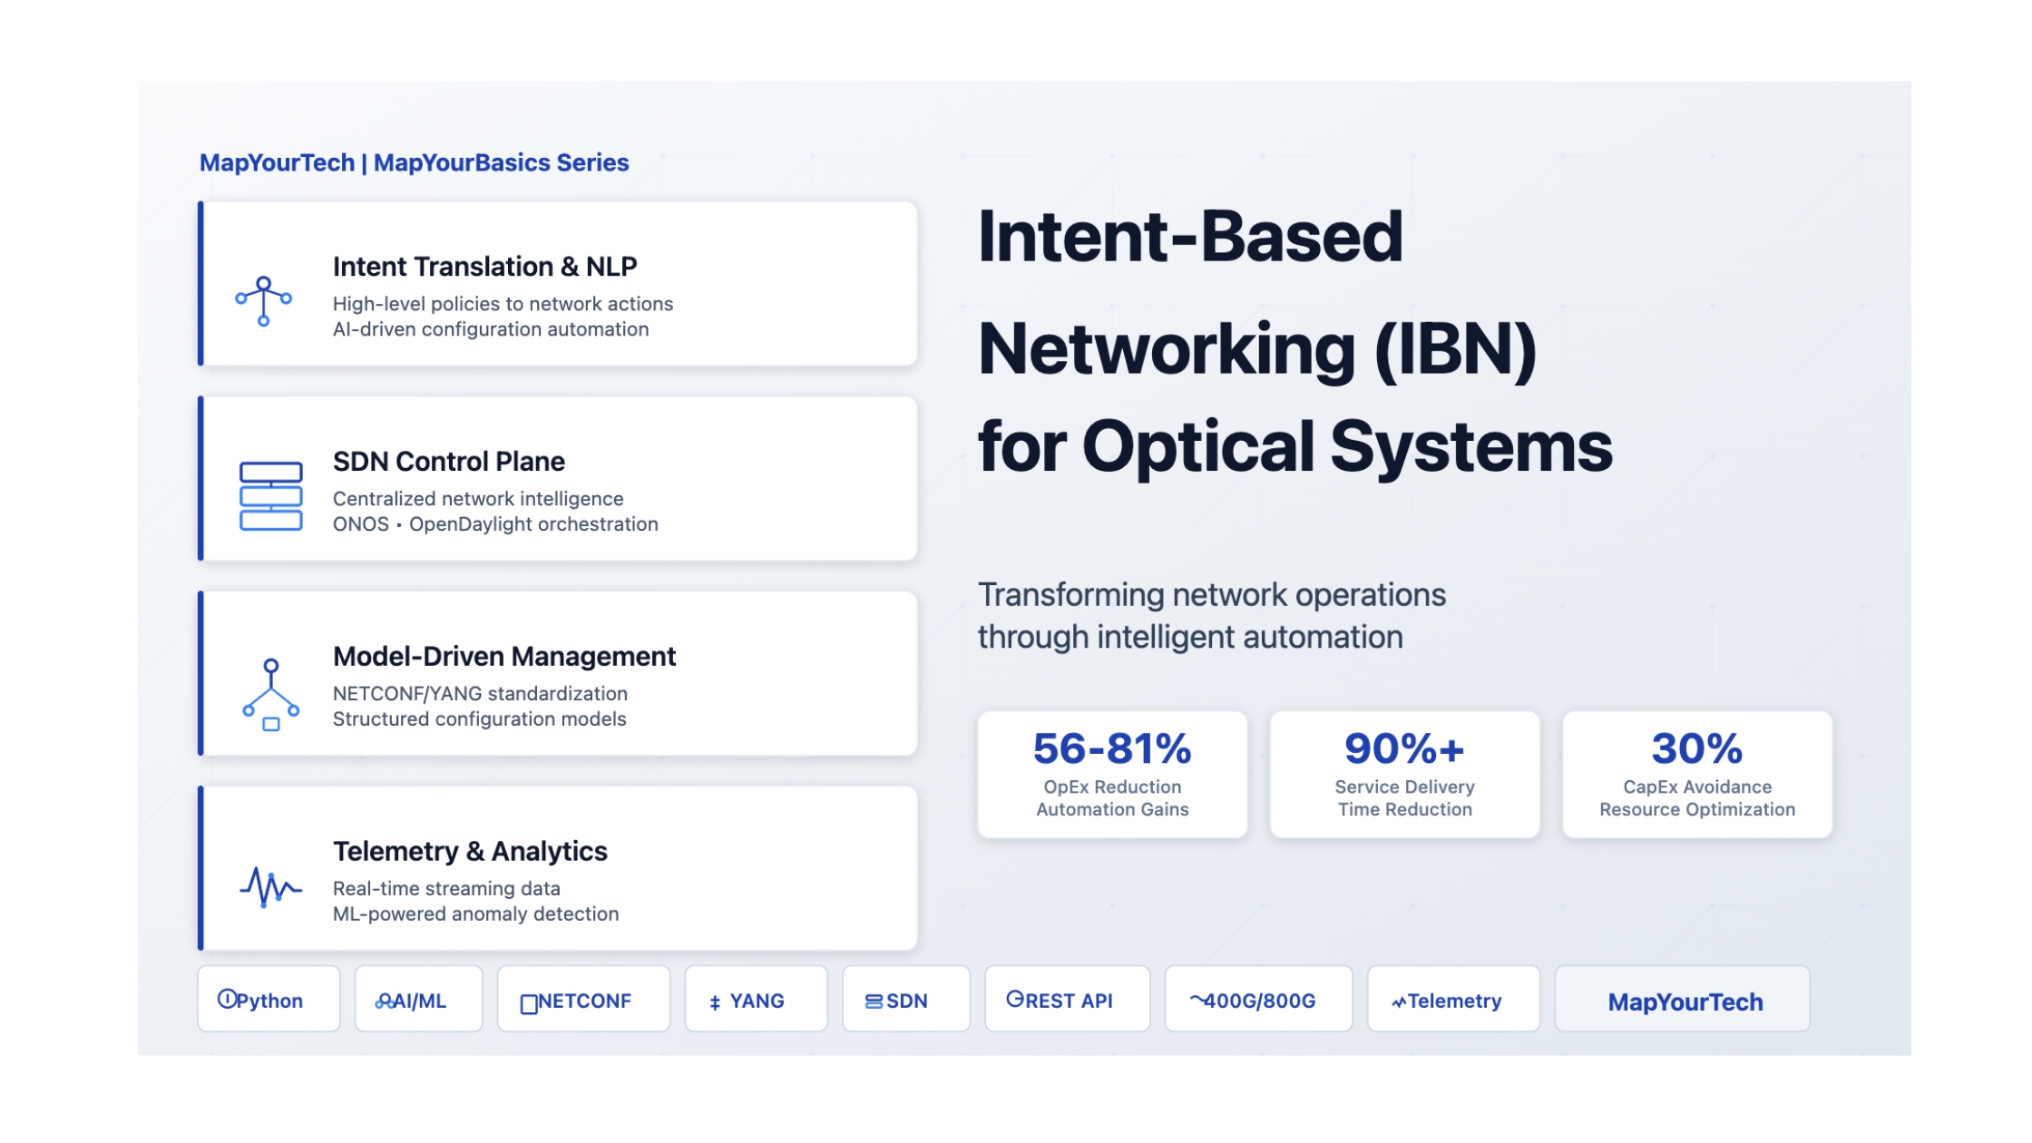Select the 400G/800G technology tag

click(1257, 1000)
